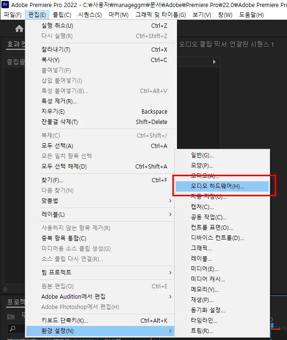Choose 모두 선택(A) select all

(101, 146)
